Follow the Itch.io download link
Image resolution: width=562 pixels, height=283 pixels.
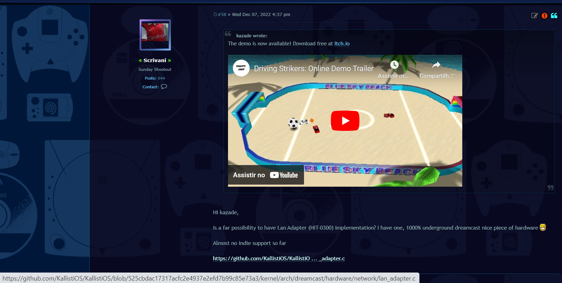(342, 44)
